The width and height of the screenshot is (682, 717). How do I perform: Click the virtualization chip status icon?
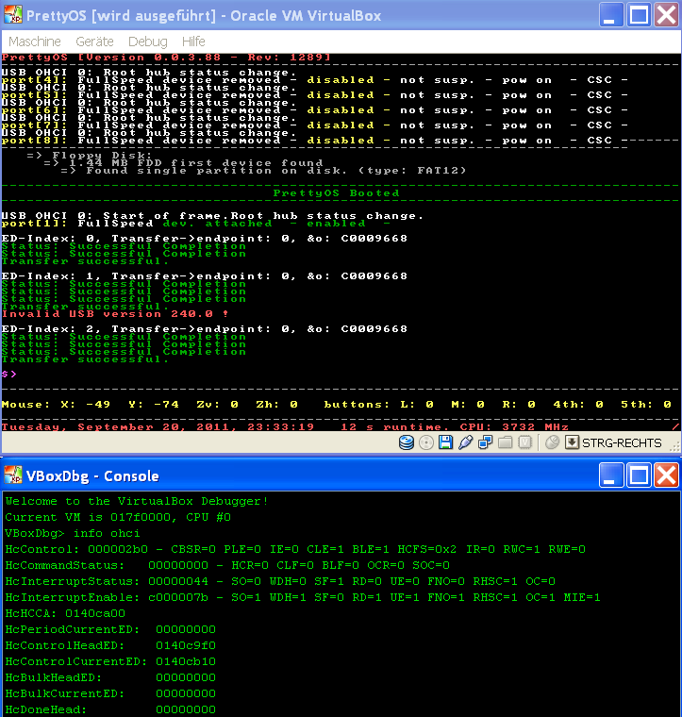click(x=524, y=442)
